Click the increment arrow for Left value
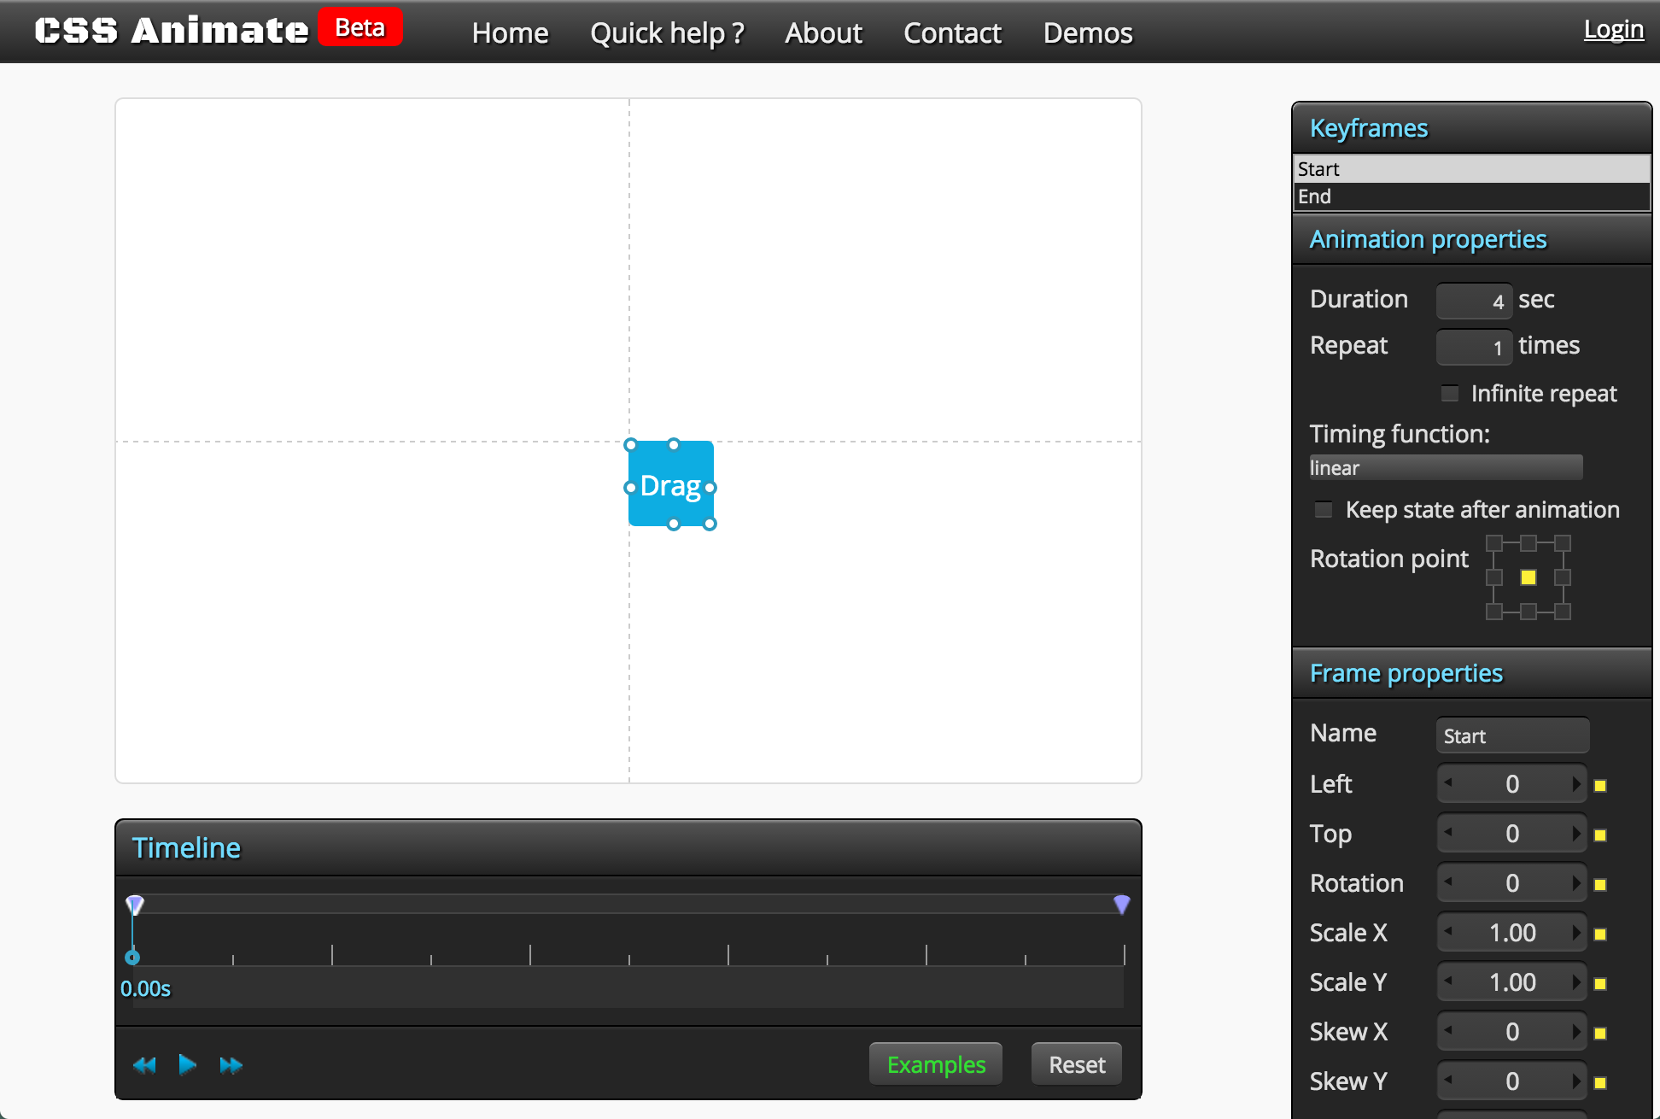 click(1578, 783)
